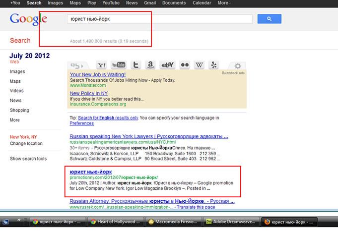This screenshot has width=338, height=231.
Task: Select Images in the left sidebar
Action: coord(17,71)
